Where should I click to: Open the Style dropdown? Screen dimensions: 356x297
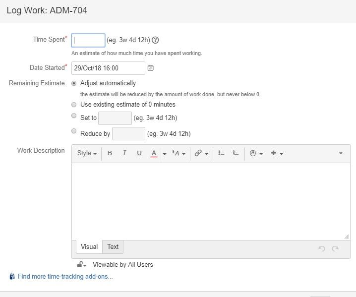click(x=87, y=153)
